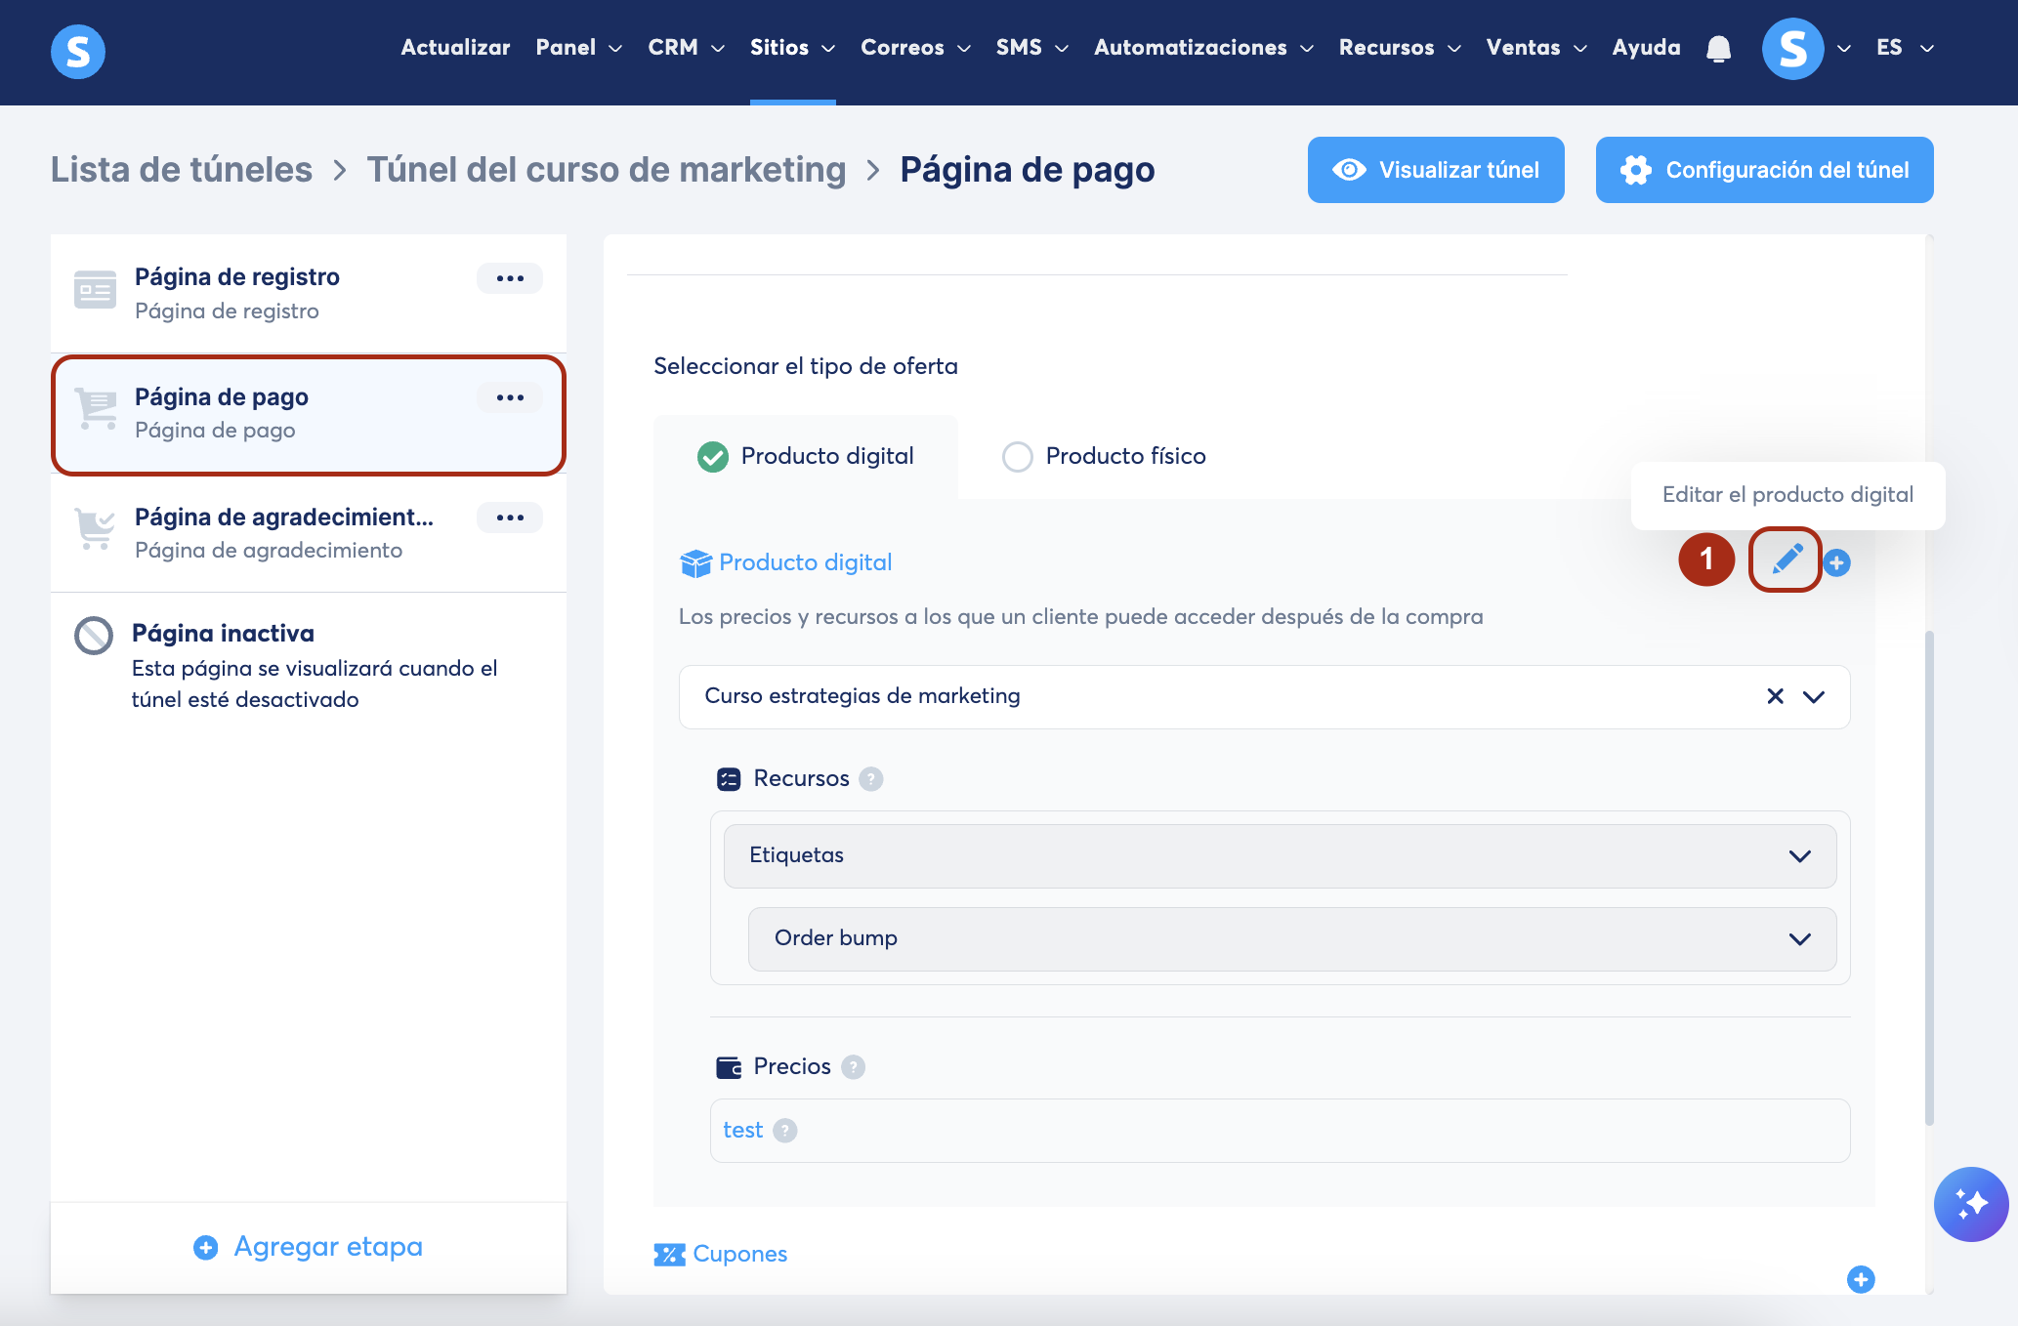Click the plus icon in Cupones section
The image size is (2018, 1326).
[1861, 1279]
